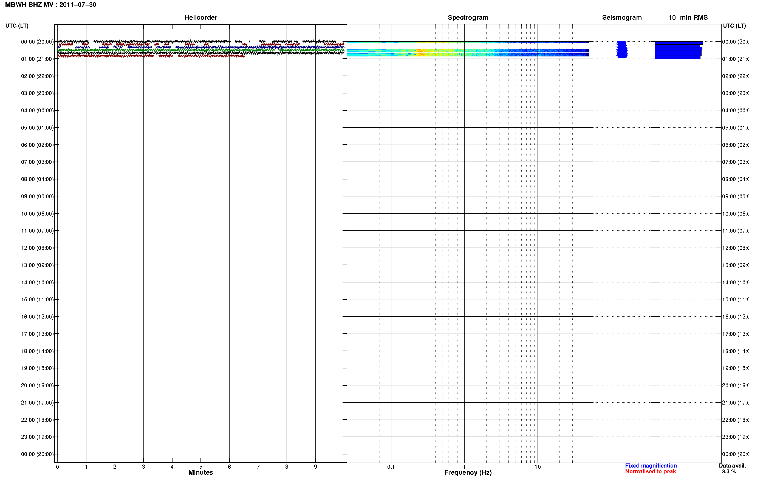Click the blue seismogram waveform trace
The height and width of the screenshot is (487, 780).
click(622, 50)
